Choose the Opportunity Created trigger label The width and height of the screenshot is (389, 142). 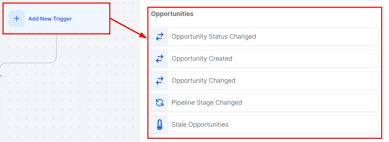(x=202, y=59)
